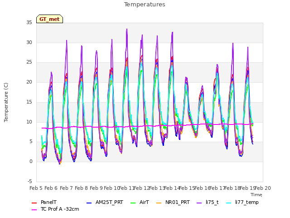Click the Feb 9 x-axis tick label

coord(96,188)
